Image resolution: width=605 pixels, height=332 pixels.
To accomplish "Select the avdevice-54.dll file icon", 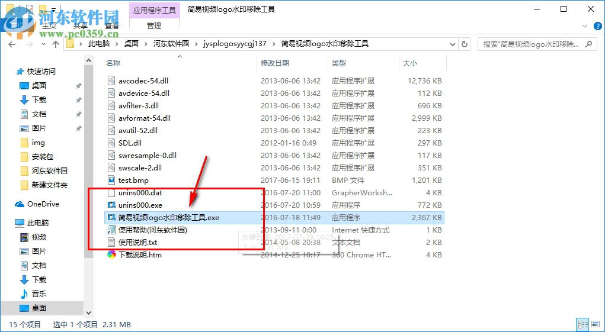I will (x=111, y=93).
